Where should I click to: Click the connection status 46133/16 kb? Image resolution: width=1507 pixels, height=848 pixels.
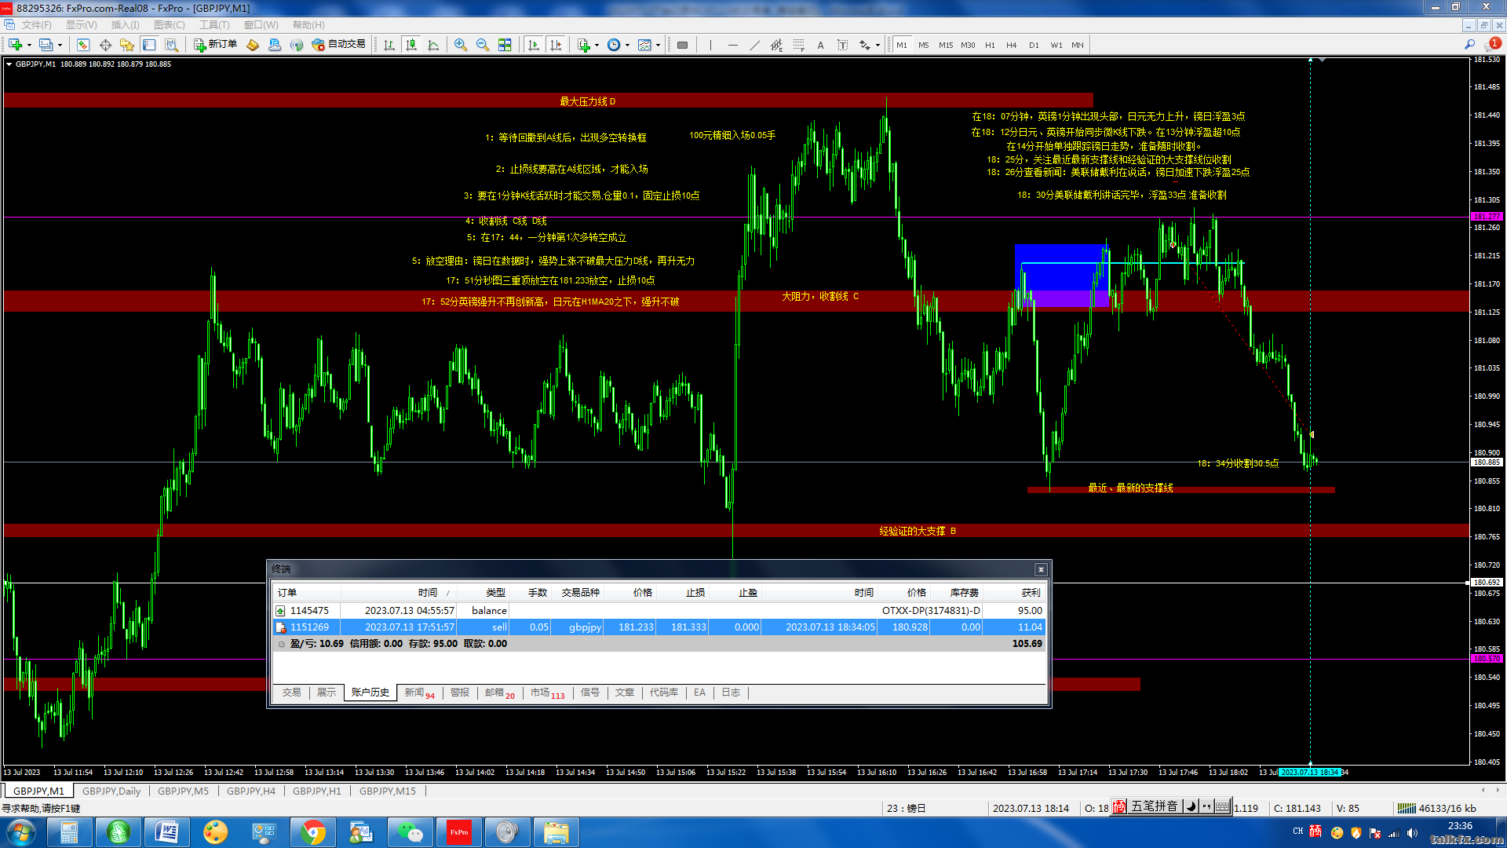pyautogui.click(x=1437, y=808)
